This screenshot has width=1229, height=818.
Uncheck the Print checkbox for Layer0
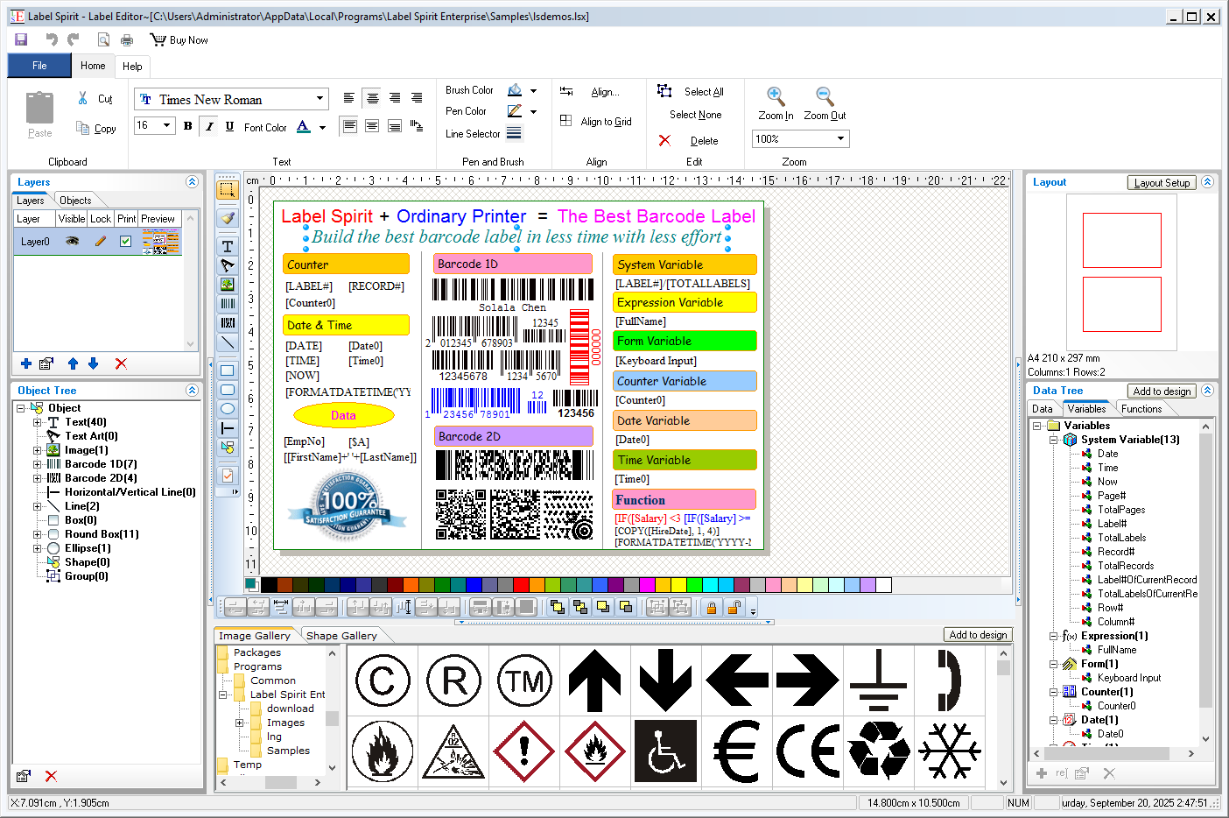pyautogui.click(x=126, y=241)
